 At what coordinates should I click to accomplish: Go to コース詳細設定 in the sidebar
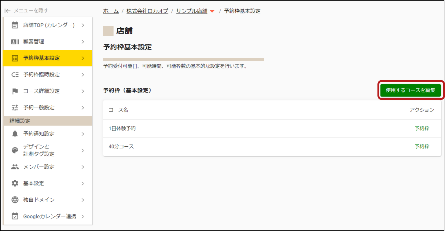click(48, 91)
